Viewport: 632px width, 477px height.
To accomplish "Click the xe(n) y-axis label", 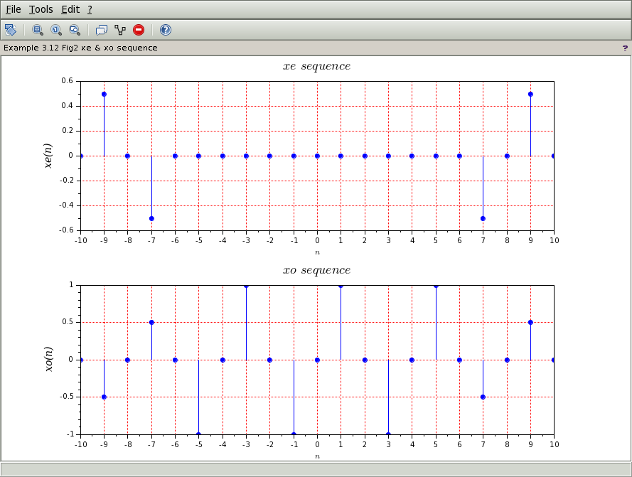I will 48,156.
